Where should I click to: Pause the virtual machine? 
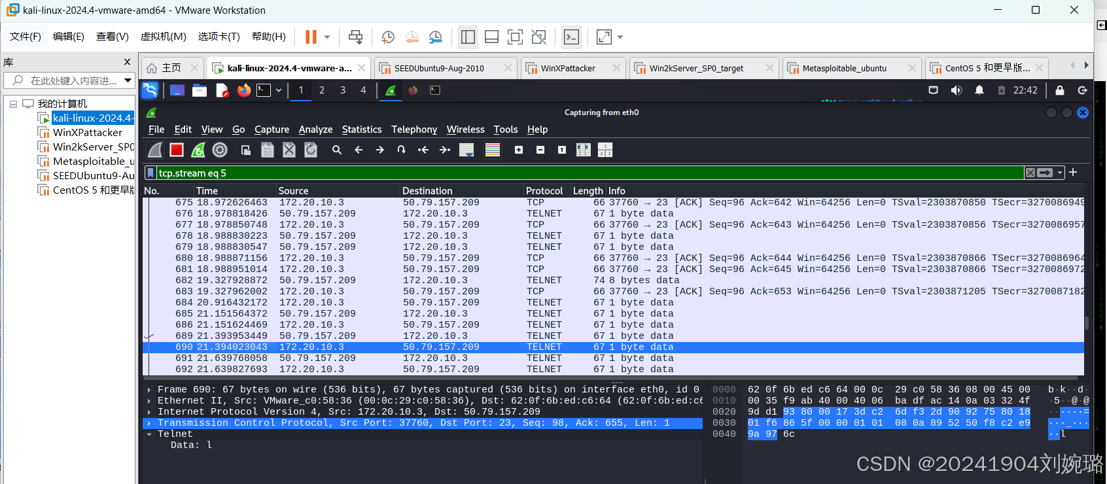point(311,37)
